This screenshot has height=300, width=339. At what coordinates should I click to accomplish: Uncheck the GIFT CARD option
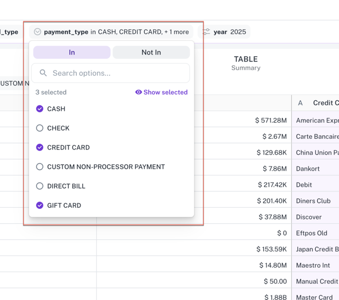pyautogui.click(x=40, y=206)
